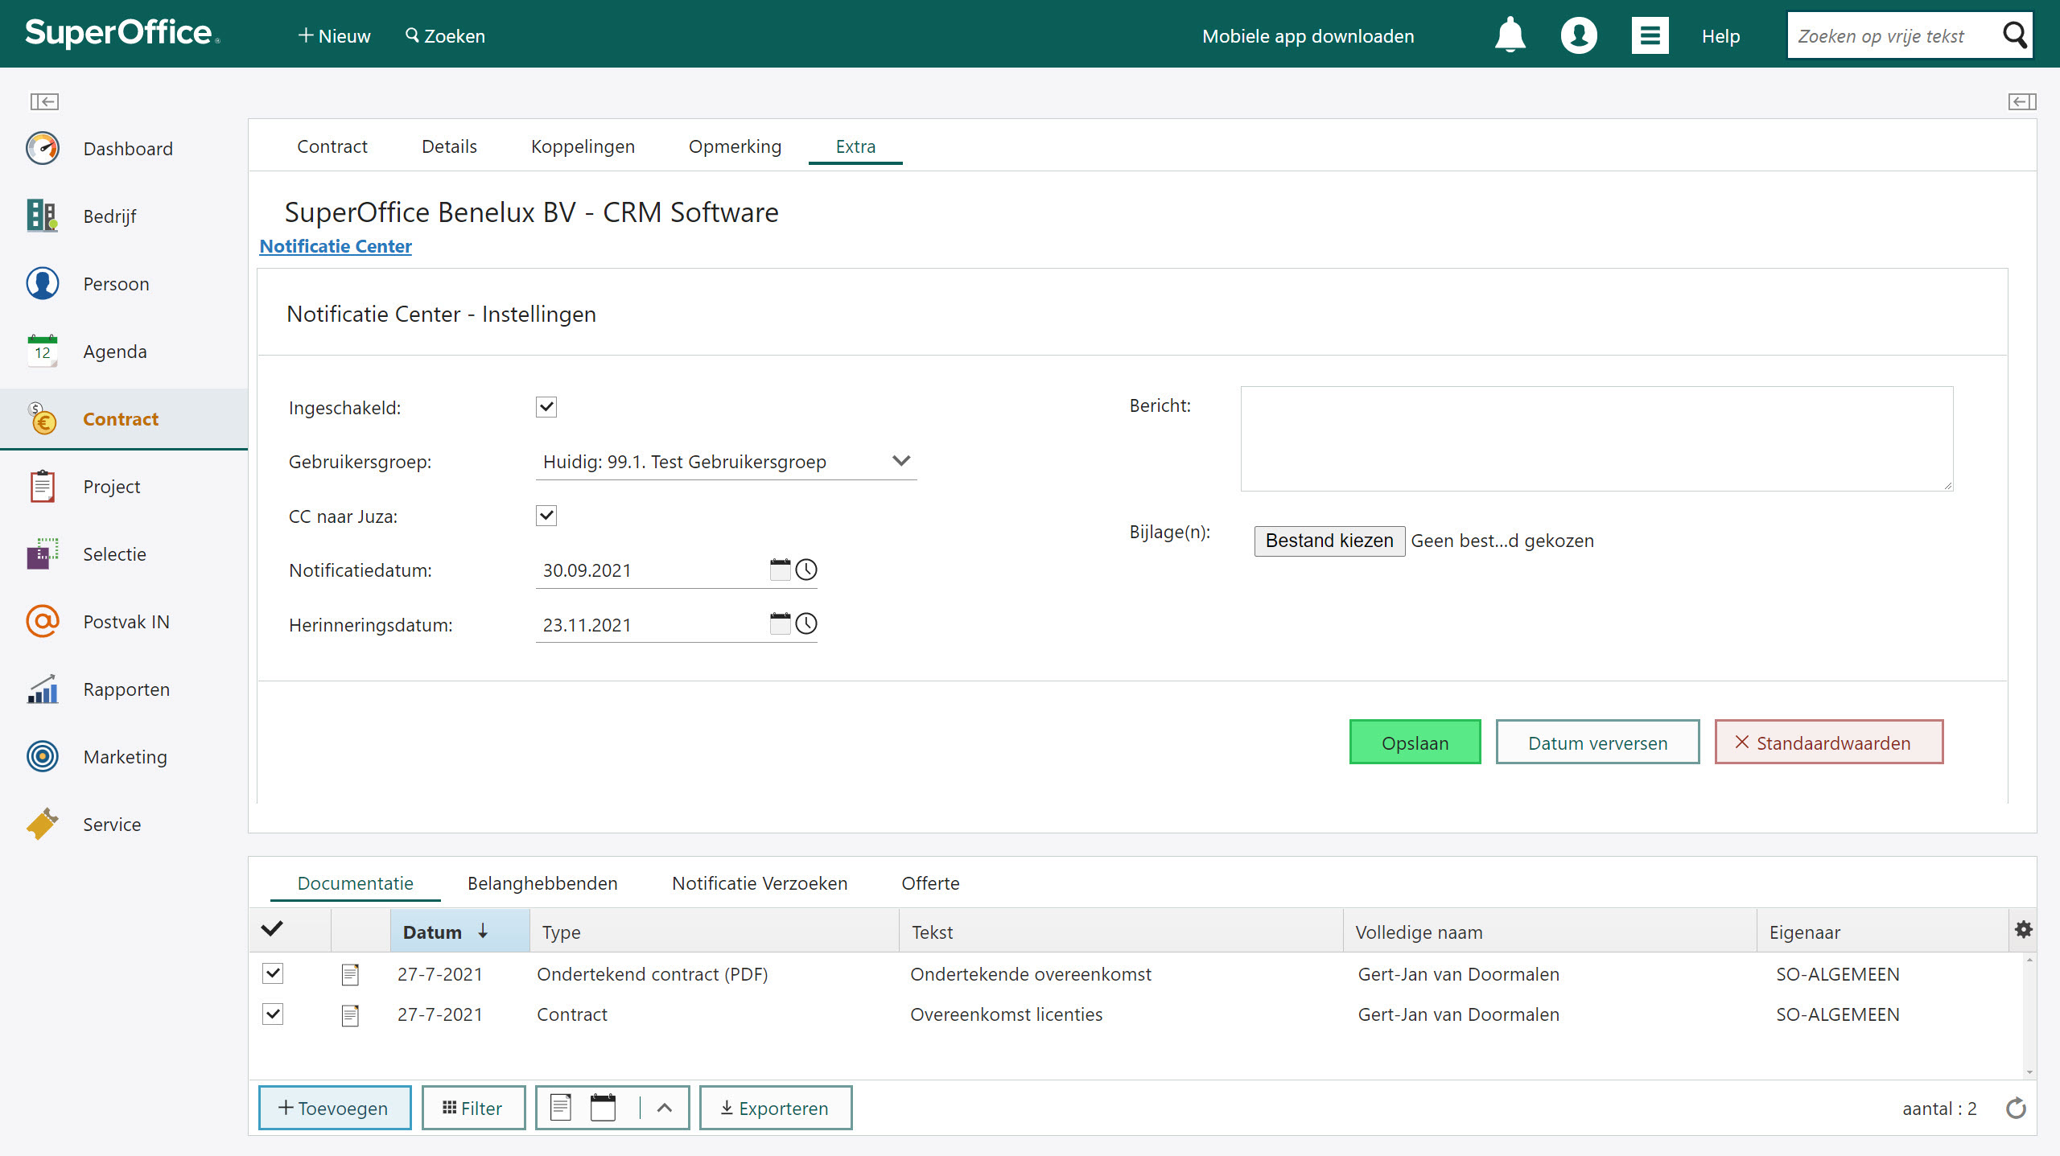The height and width of the screenshot is (1156, 2060).
Task: Open the Dashboard navigator icon
Action: click(43, 148)
